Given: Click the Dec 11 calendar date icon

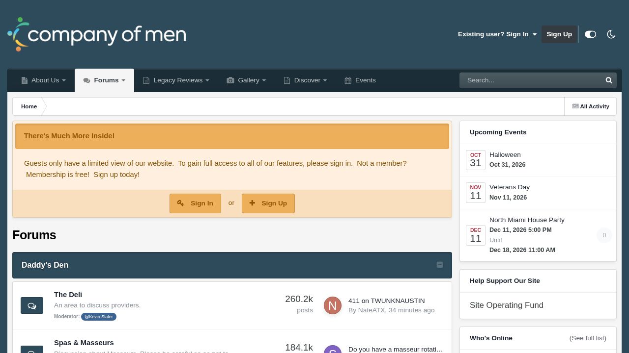Looking at the screenshot, I should [x=476, y=235].
